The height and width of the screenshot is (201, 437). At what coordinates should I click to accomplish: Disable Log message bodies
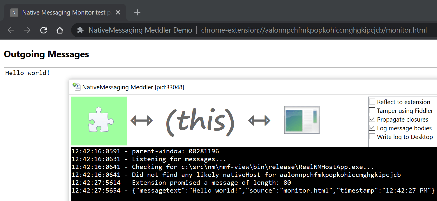click(372, 128)
